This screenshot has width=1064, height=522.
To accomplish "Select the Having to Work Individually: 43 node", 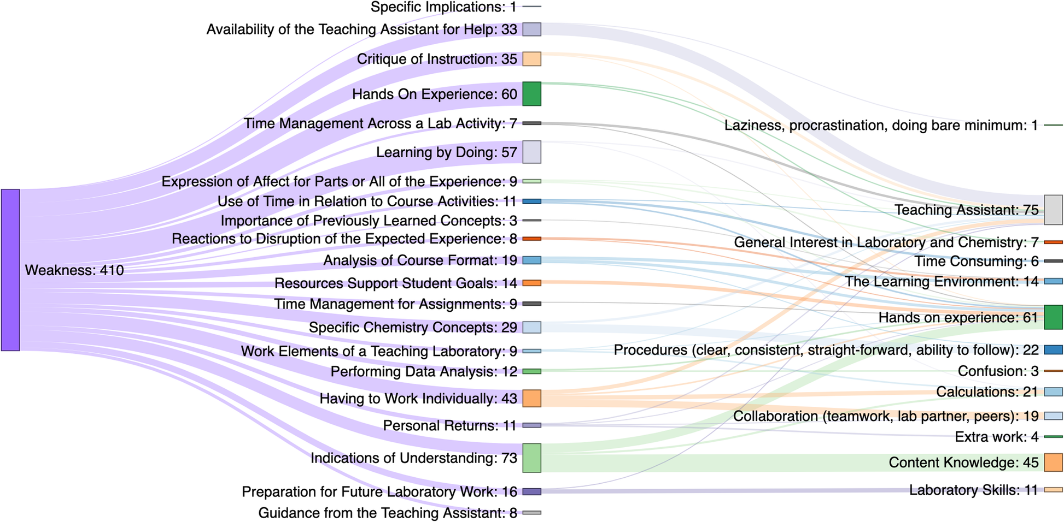I will tap(531, 398).
